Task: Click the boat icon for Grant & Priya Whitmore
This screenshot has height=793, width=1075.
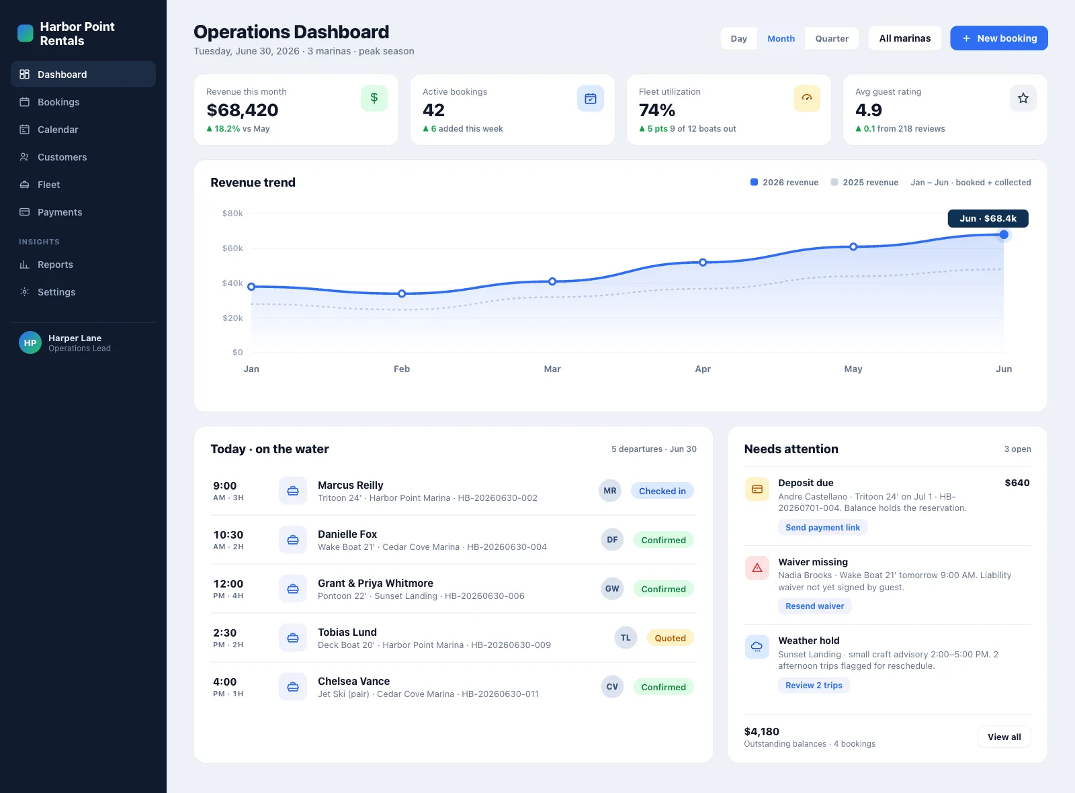Action: (293, 589)
